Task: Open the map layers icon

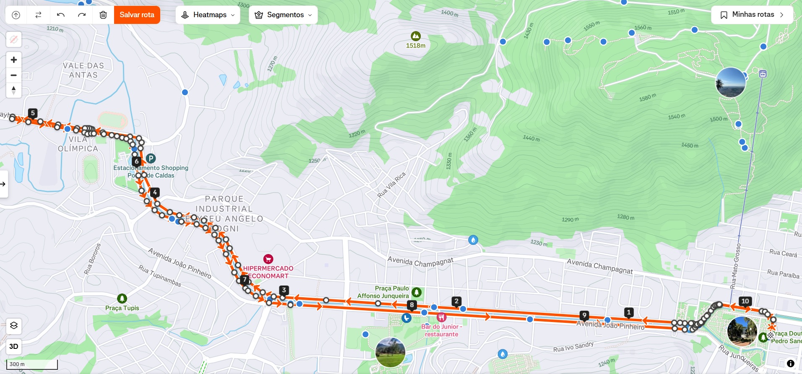Action: click(14, 325)
